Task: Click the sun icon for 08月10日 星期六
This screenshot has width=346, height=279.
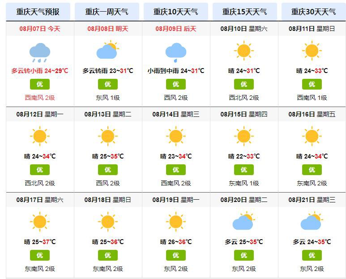Action: pos(244,51)
